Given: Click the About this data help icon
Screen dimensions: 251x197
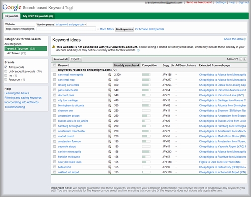Looking at the screenshot, I should [245, 39].
